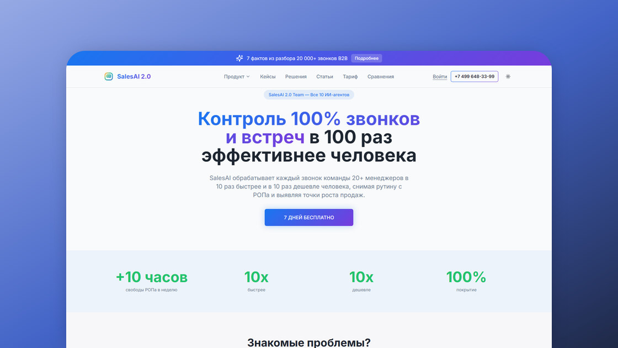Click the +10 часов statistic
The width and height of the screenshot is (618, 348).
151,281
